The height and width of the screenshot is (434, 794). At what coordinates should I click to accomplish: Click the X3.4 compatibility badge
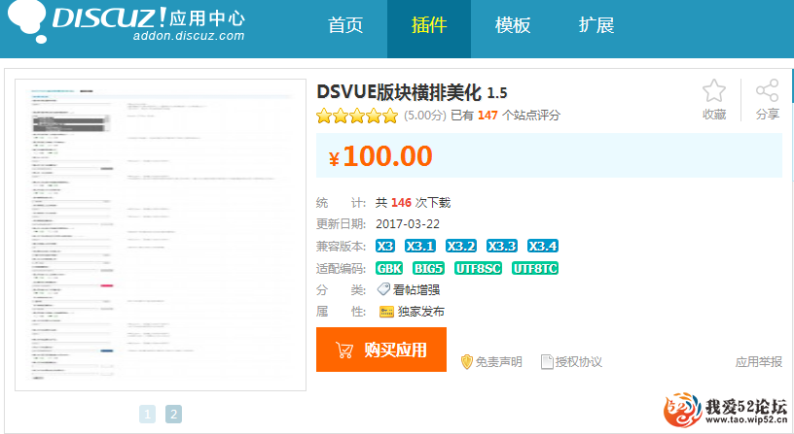(x=543, y=246)
